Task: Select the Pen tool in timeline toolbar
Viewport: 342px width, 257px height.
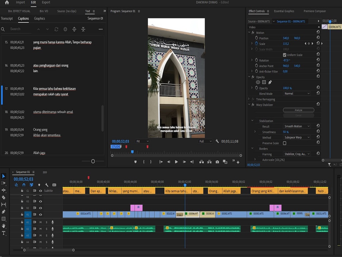Action: pyautogui.click(x=4, y=211)
